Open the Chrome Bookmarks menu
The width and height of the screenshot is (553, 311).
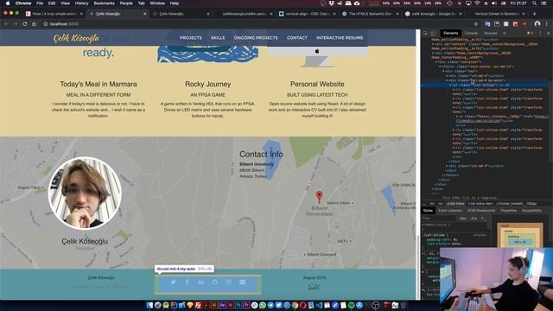tap(104, 3)
